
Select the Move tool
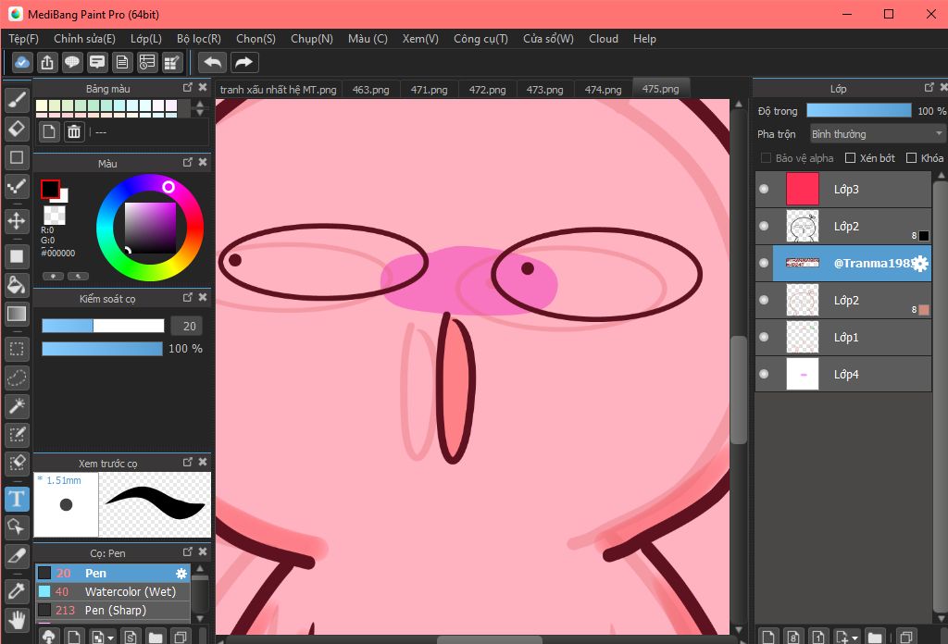(x=17, y=220)
